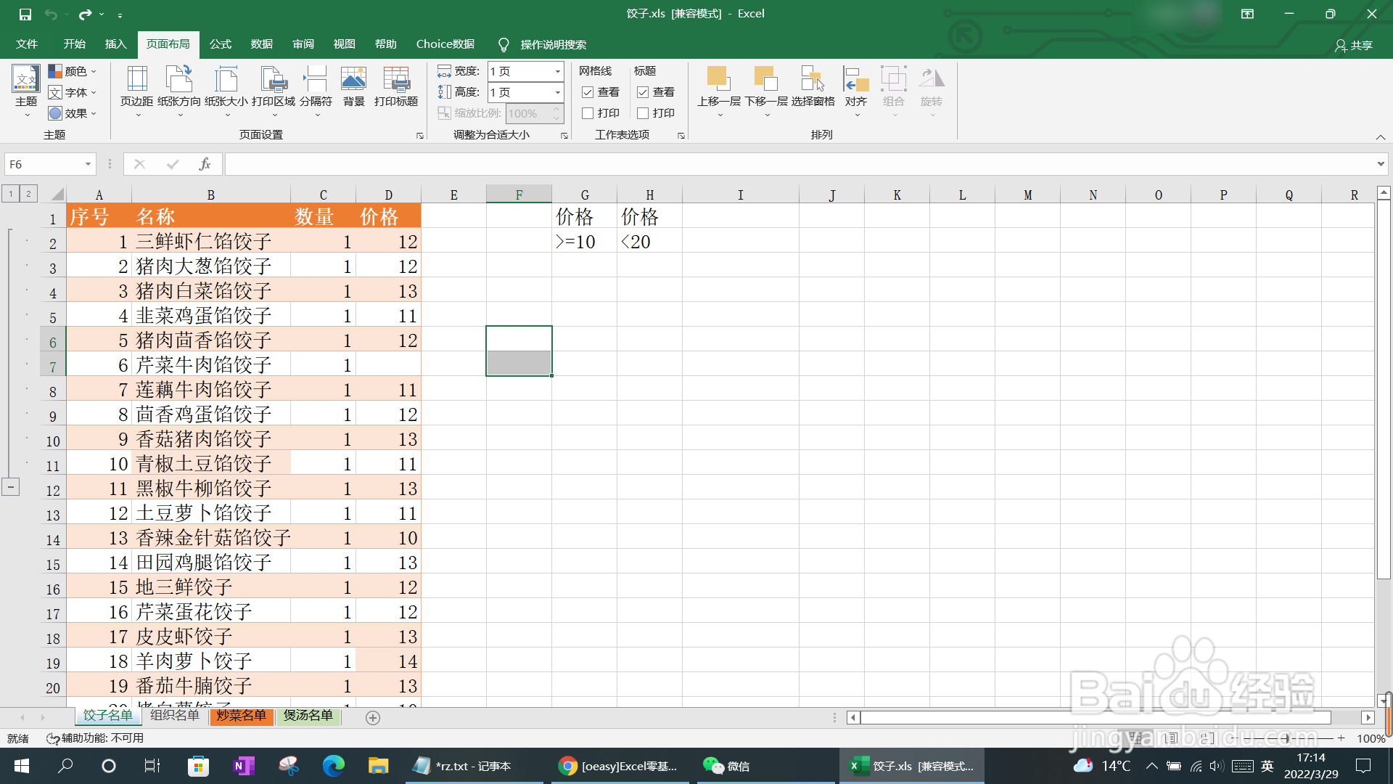Click the 辅助功能: 不可用 status text

[x=102, y=738]
